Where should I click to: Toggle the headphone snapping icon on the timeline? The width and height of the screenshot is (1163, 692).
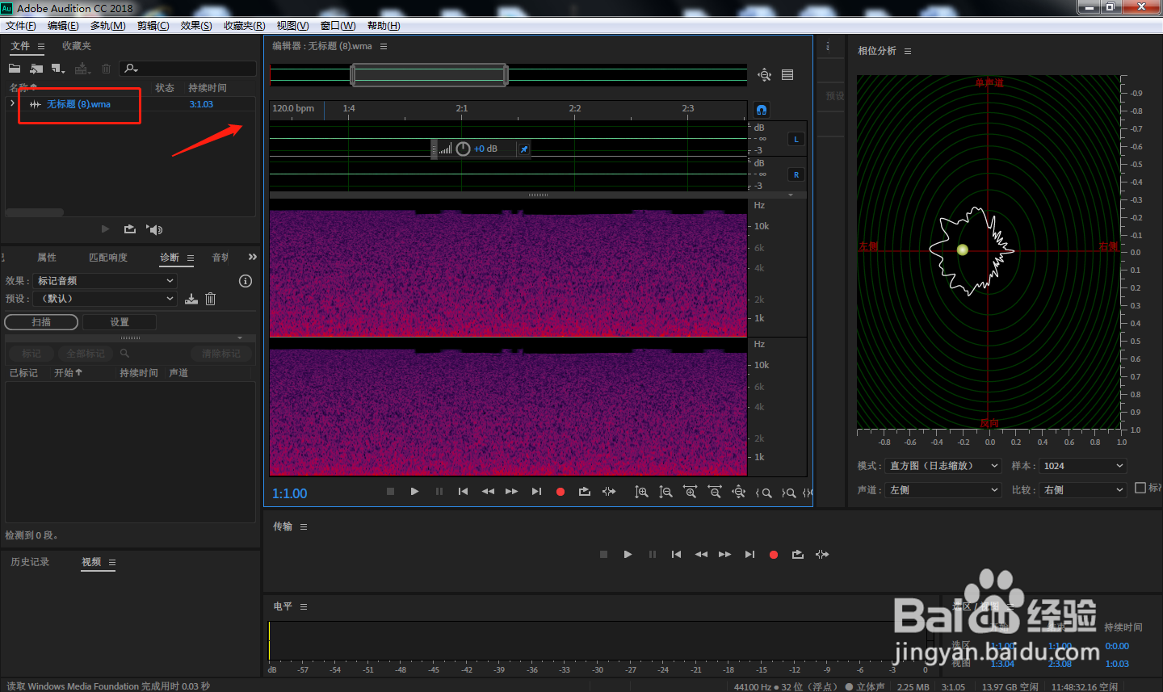click(x=761, y=110)
